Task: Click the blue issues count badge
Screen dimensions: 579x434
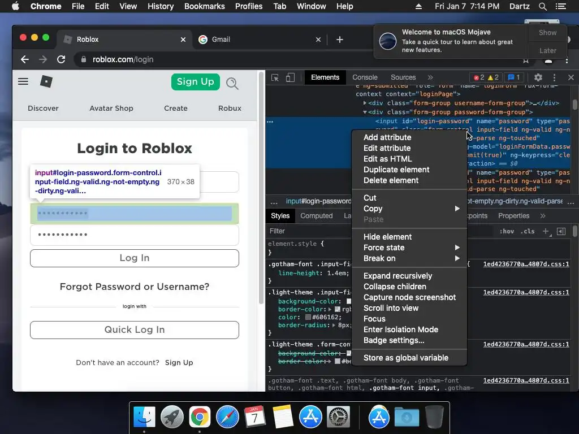Action: [514, 77]
